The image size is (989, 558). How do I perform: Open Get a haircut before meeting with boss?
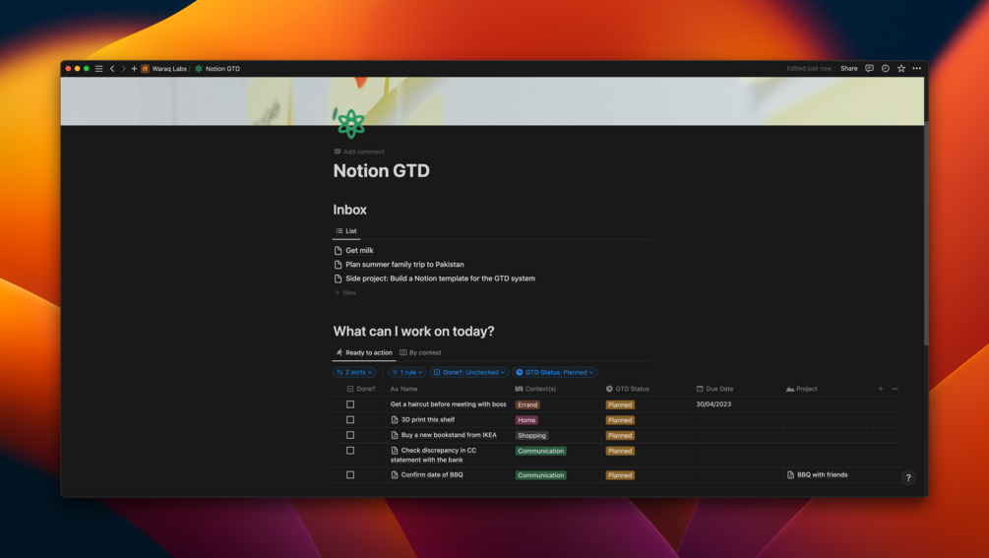tap(448, 404)
